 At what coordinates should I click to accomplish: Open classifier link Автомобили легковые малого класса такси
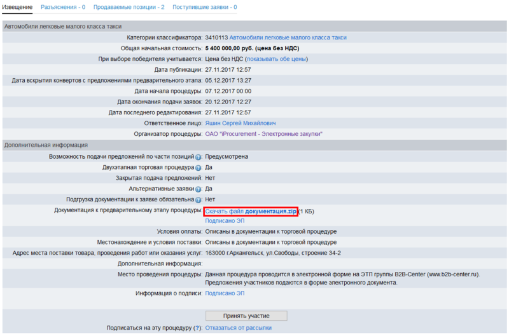pyautogui.click(x=288, y=37)
